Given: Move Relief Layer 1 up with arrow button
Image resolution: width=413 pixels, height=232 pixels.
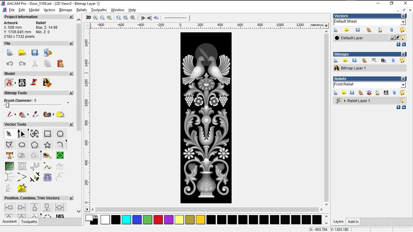Looking at the screenshot, I should (x=398, y=107).
